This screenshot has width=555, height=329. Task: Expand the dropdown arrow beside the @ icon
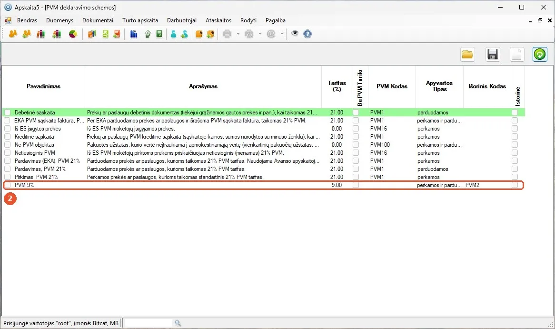[282, 34]
